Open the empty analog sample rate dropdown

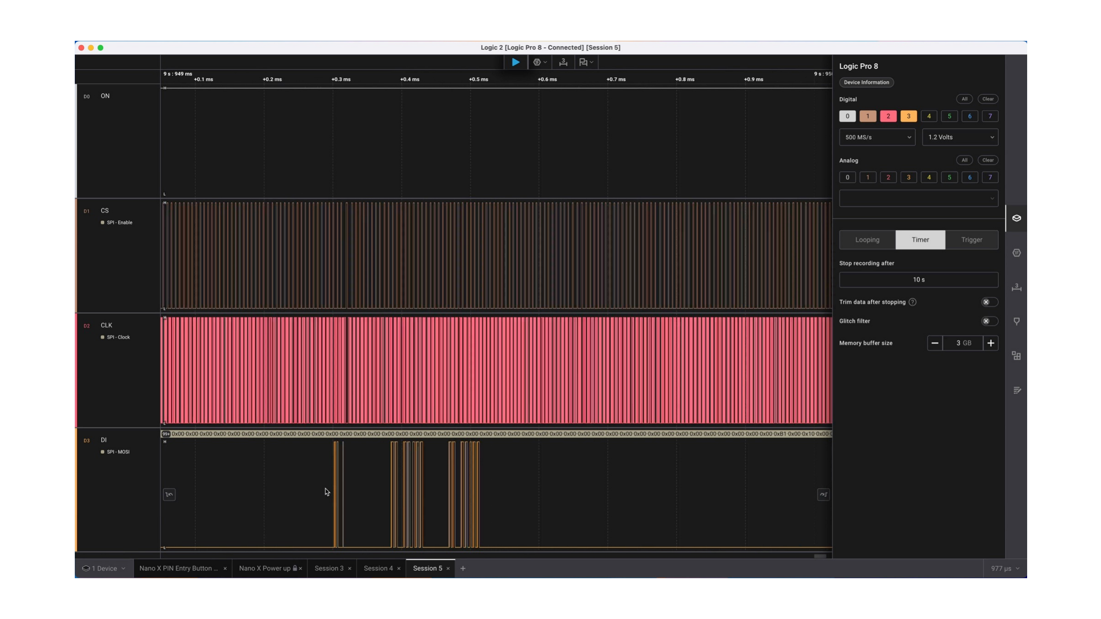click(x=918, y=199)
